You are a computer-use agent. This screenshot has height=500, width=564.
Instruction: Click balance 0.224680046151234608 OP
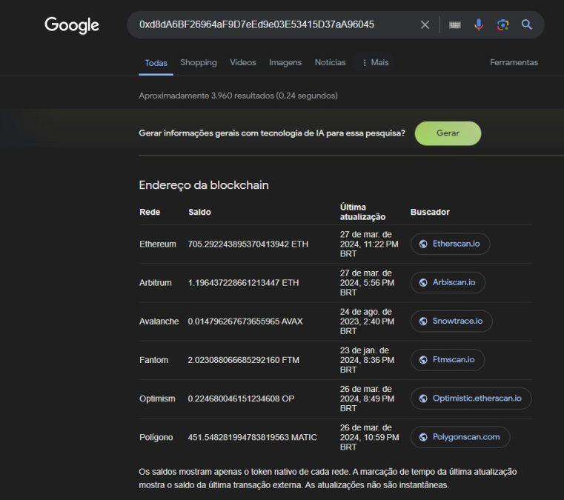241,399
